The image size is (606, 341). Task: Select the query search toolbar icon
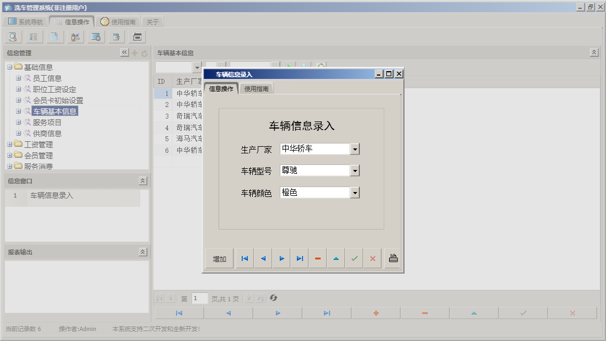click(x=12, y=36)
